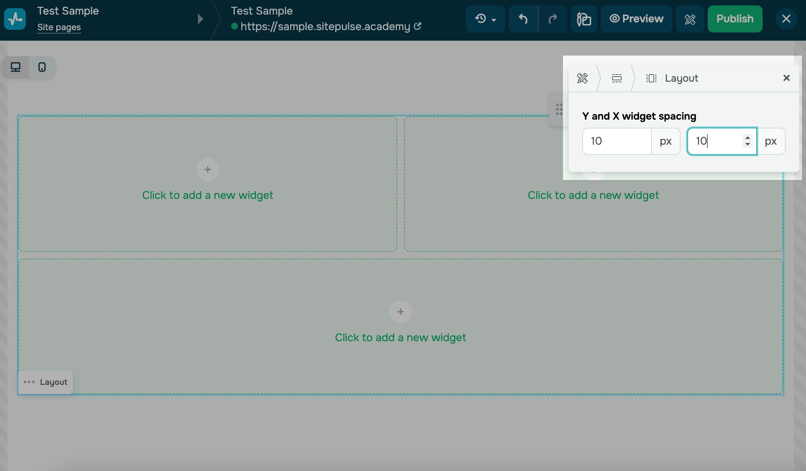Image resolution: width=806 pixels, height=471 pixels.
Task: Switch to mobile view mode
Action: (42, 67)
